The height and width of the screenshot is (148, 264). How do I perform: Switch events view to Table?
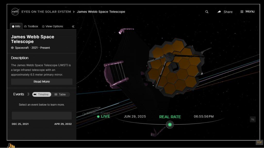coord(60,95)
